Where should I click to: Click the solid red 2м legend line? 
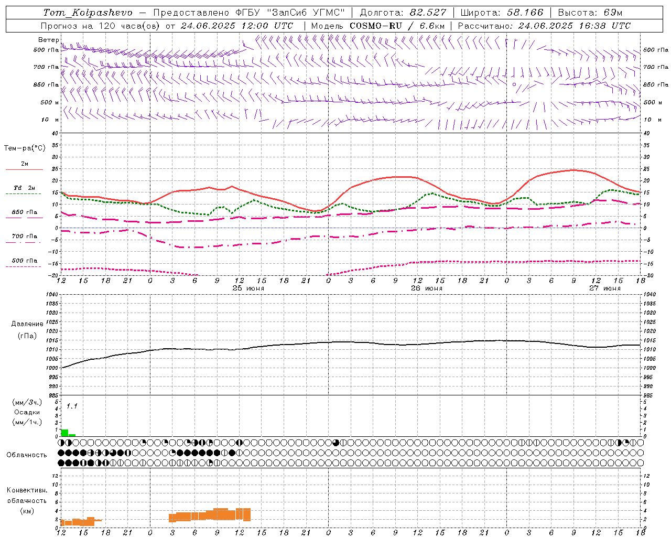(x=24, y=169)
